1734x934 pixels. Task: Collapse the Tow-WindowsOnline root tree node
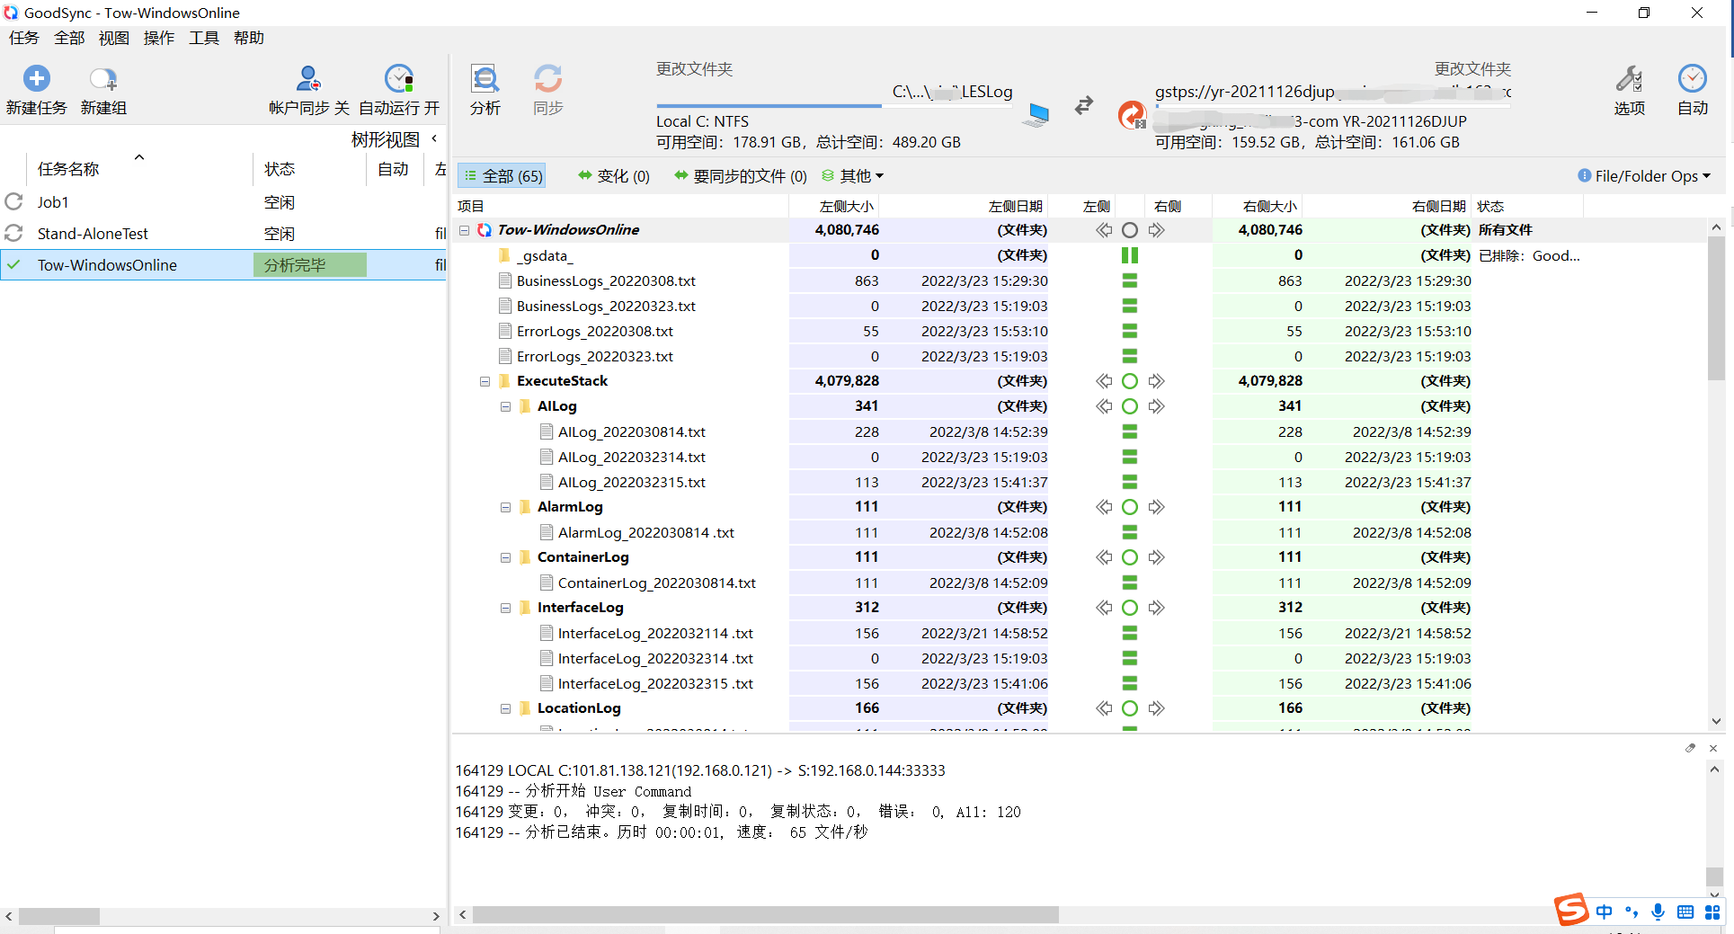pyautogui.click(x=465, y=230)
